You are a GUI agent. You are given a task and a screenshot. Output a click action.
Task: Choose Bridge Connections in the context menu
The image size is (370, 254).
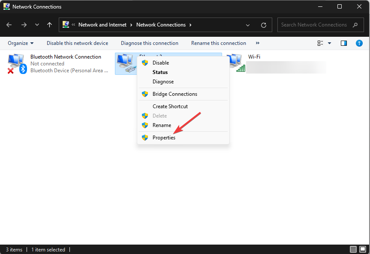coord(183,94)
